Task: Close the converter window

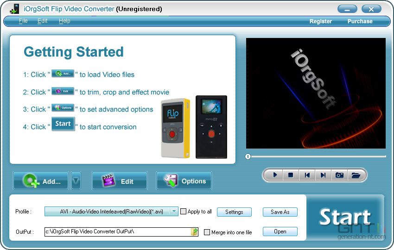Action: tap(371, 9)
